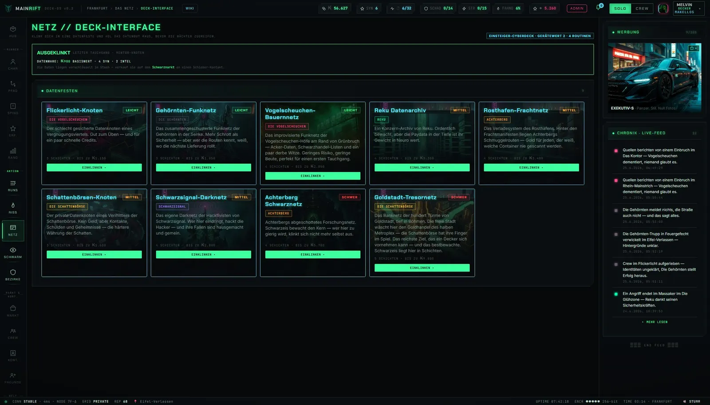
Task: Open the notifications bell icon
Action: [598, 8]
